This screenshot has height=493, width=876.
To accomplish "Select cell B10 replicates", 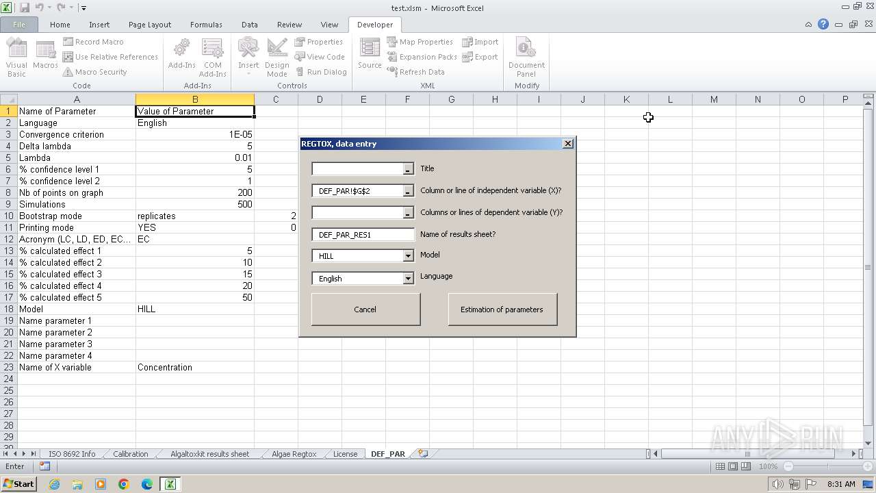I will click(x=195, y=216).
